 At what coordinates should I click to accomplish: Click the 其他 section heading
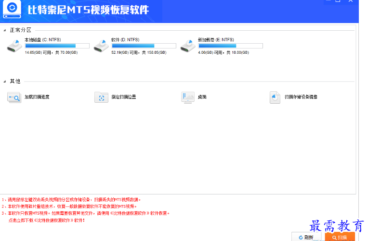pos(15,81)
